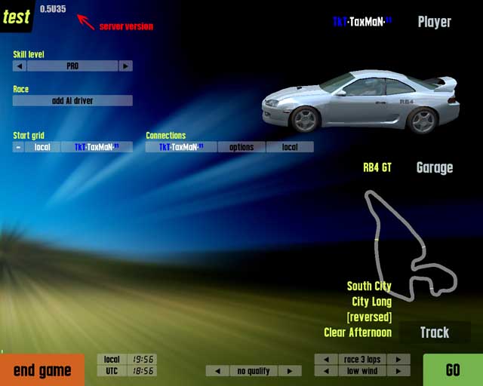Click the 'race 3 laps' field
Image resolution: width=483 pixels, height=386 pixels.
click(x=362, y=359)
